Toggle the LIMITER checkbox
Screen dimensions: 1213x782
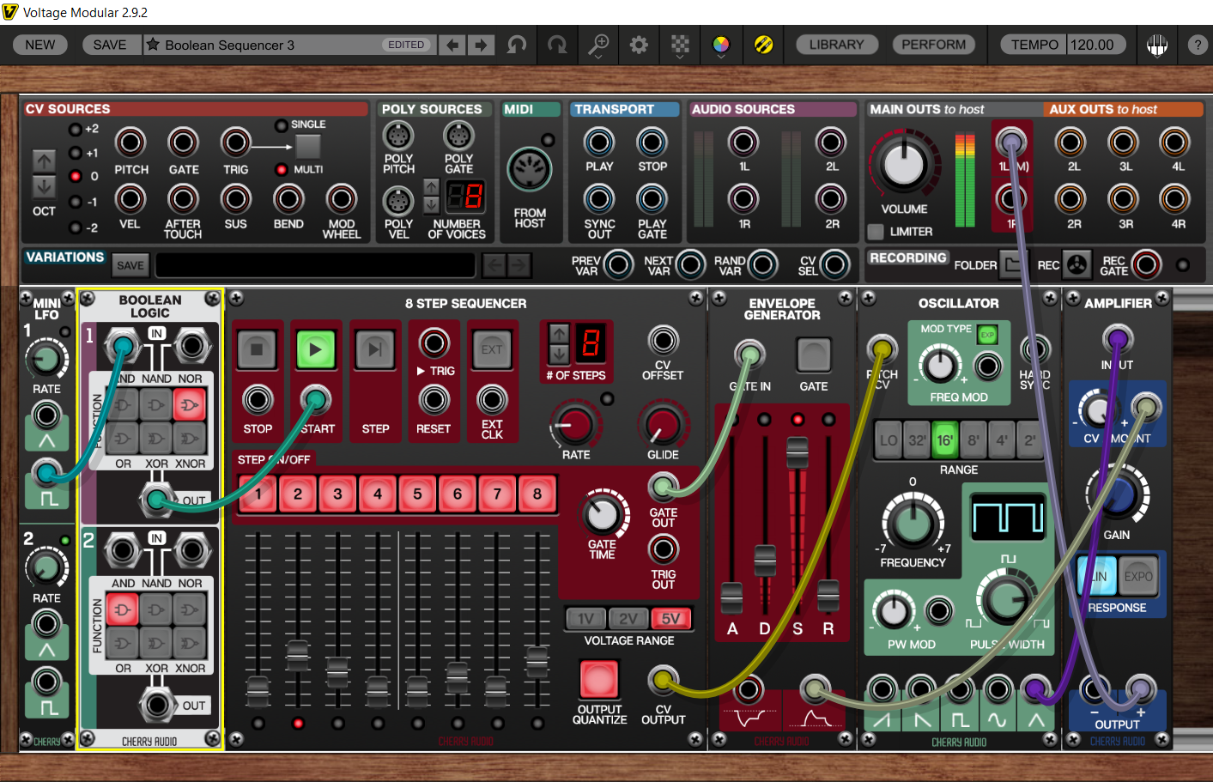coord(876,232)
